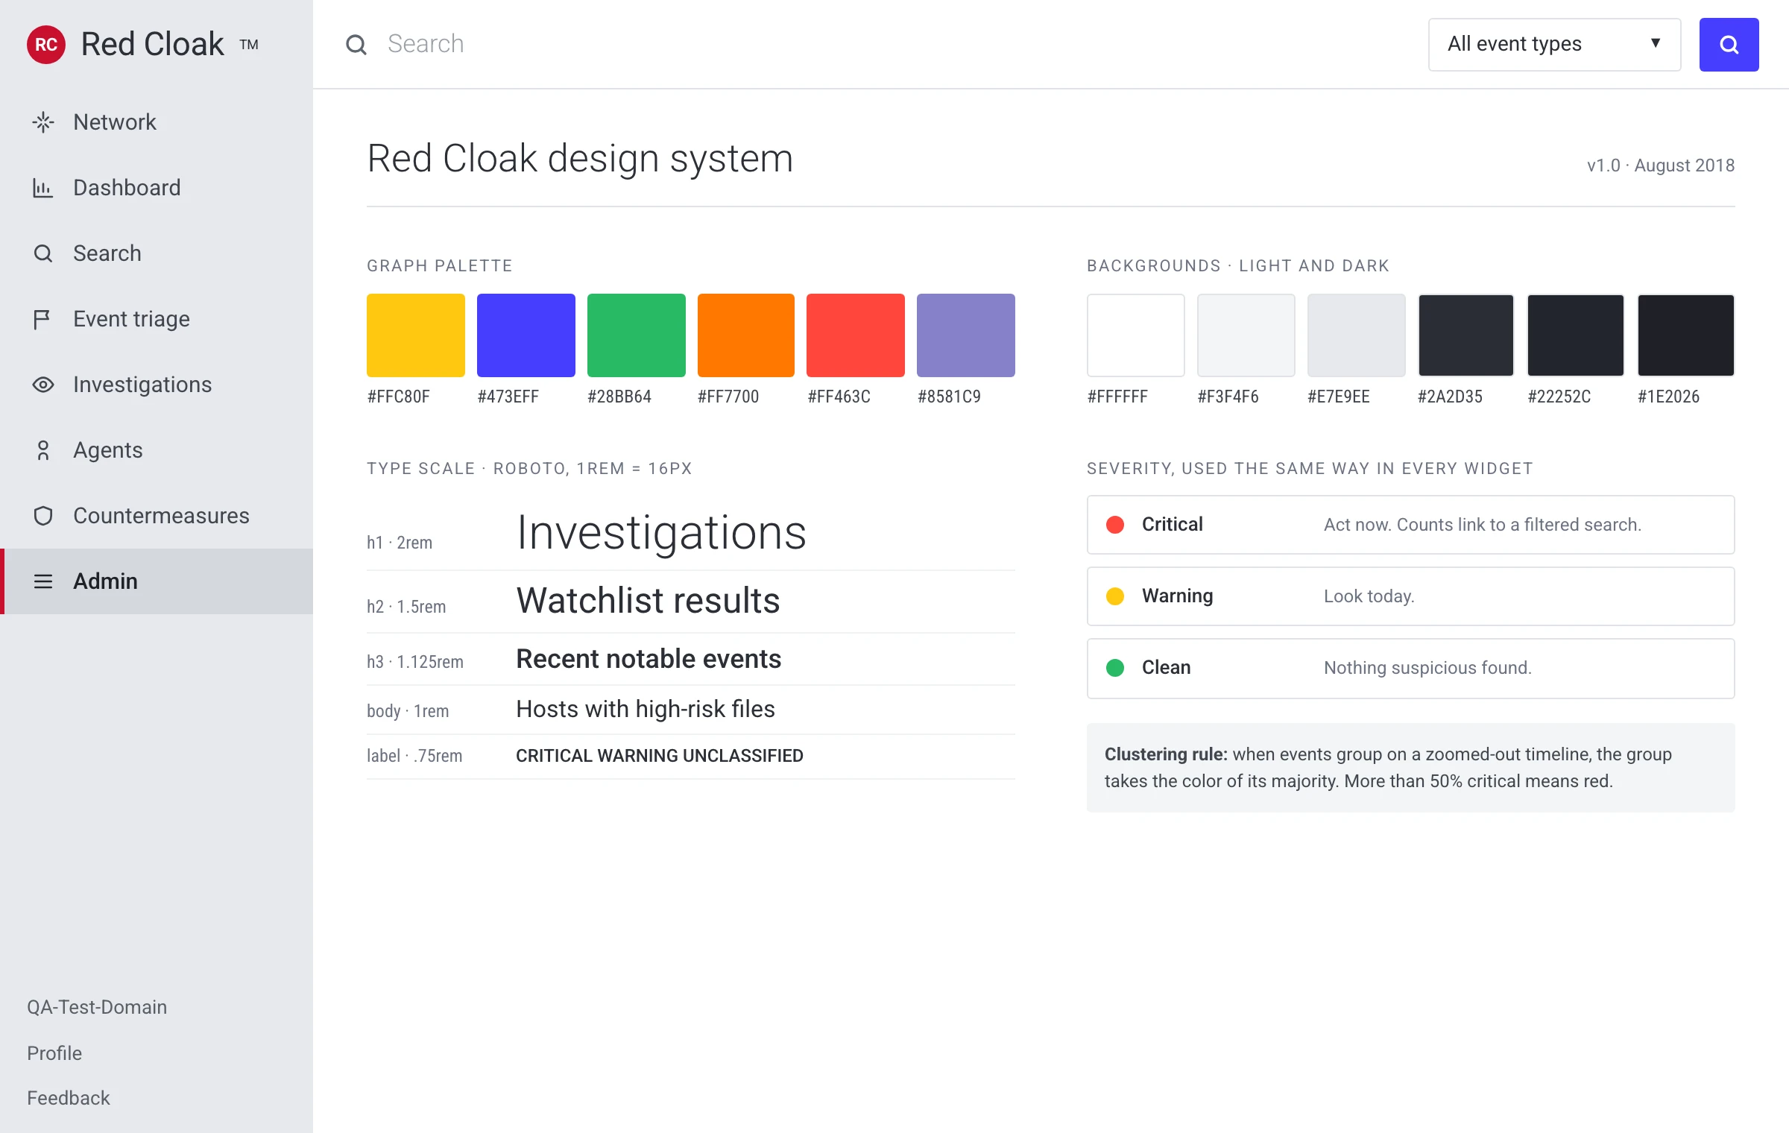Choose the red #FF463C swatch
Viewport: 1789px width, 1133px height.
(856, 335)
